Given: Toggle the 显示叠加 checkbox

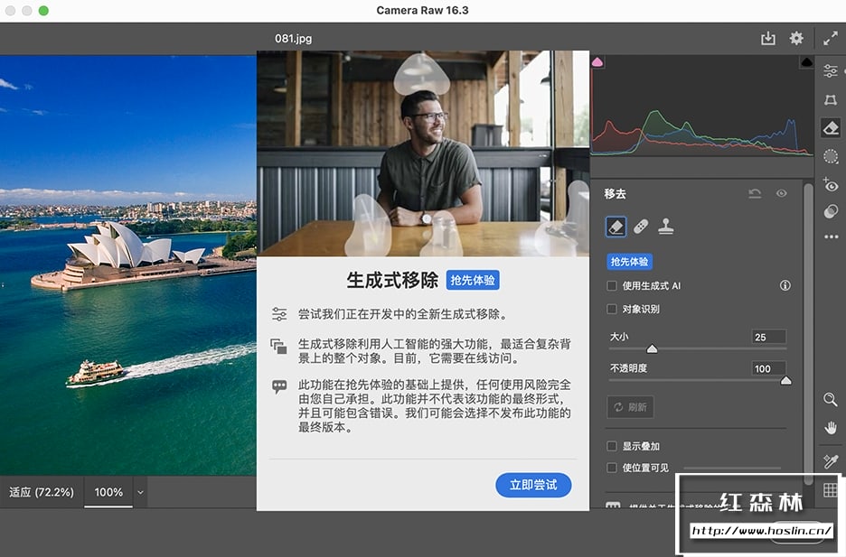Looking at the screenshot, I should [x=612, y=446].
